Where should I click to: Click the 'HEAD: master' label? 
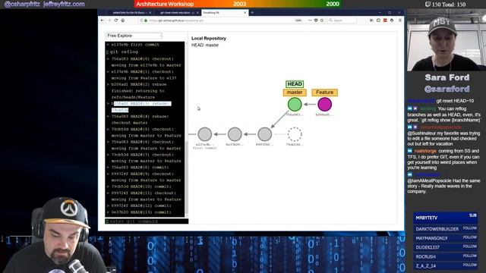tap(205, 45)
